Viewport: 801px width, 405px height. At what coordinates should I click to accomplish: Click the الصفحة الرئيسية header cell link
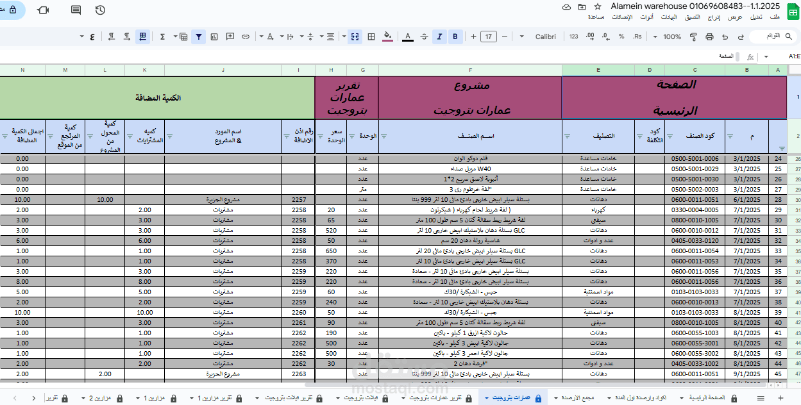point(675,97)
